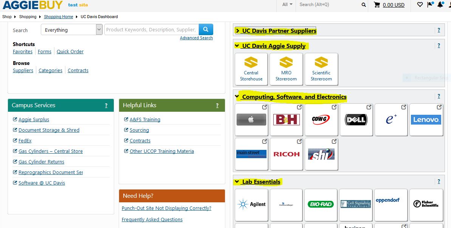Open the CDW-G supplier tile
The width and height of the screenshot is (451, 228).
point(321,120)
